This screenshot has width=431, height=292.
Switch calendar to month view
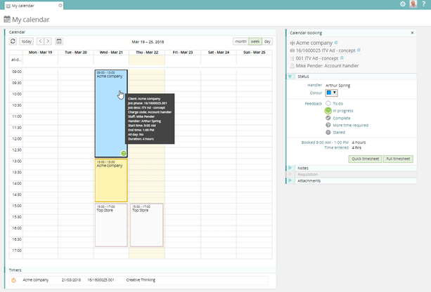coord(240,41)
